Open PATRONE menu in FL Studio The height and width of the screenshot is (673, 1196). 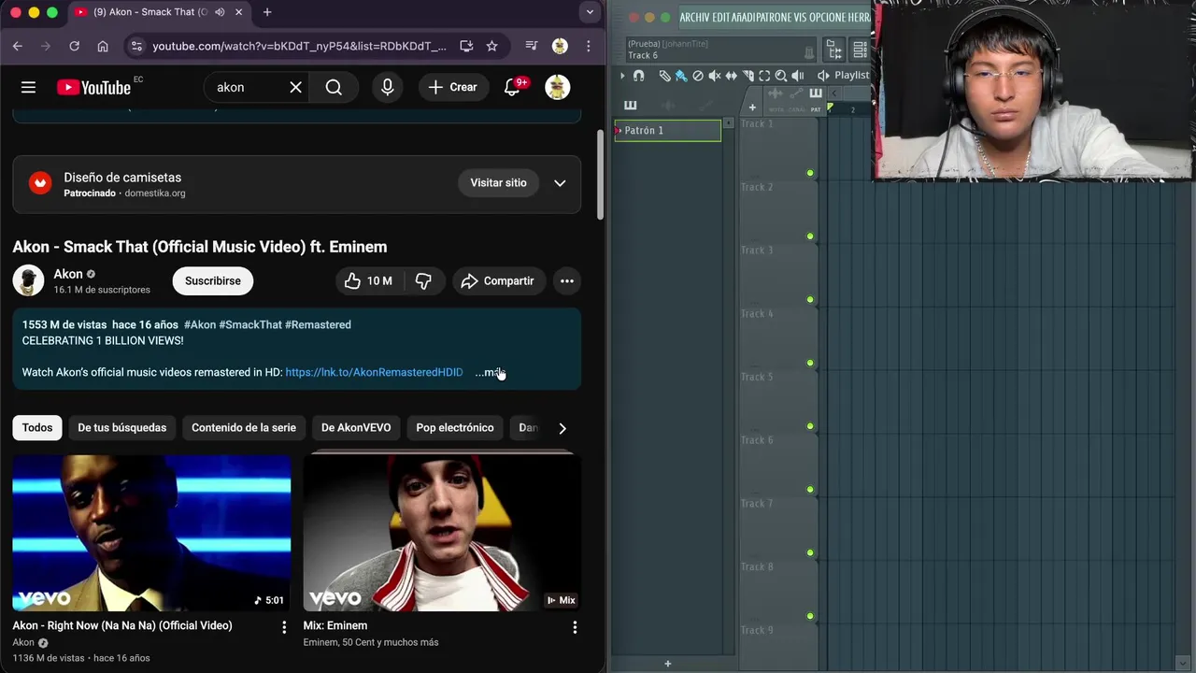(774, 17)
